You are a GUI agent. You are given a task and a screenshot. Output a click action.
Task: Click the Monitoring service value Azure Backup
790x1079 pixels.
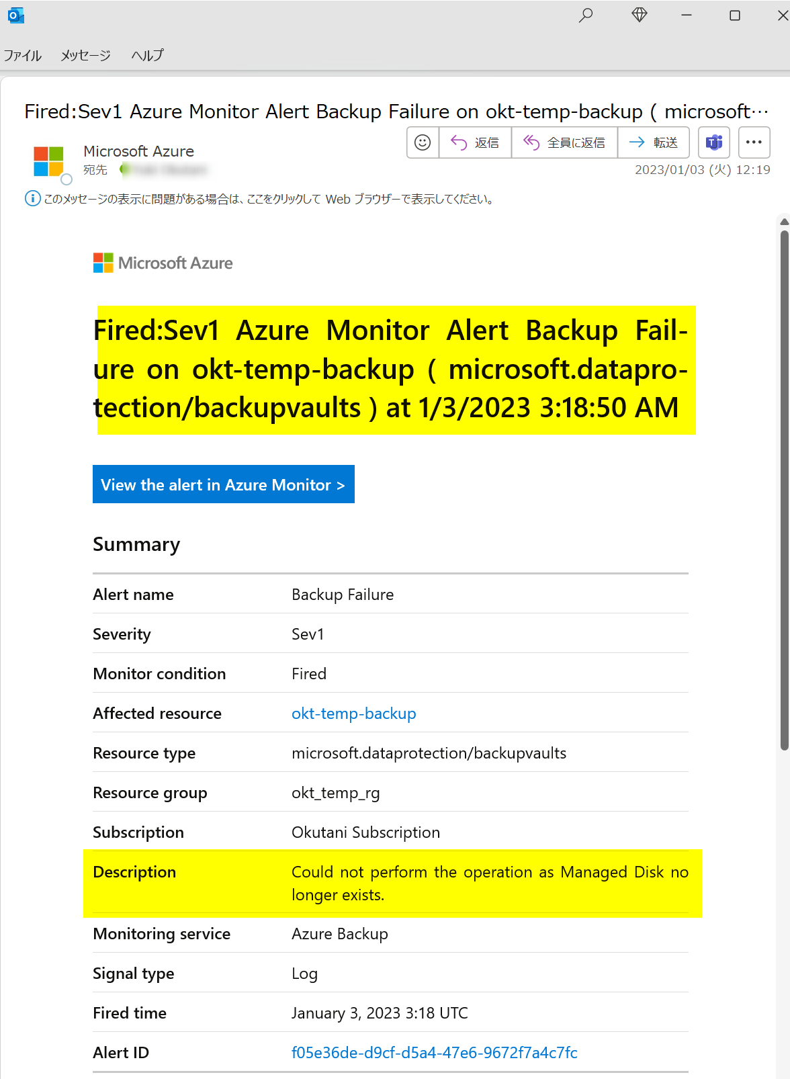point(340,934)
